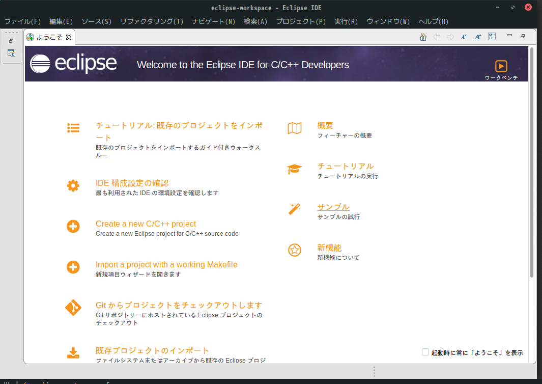Click the graduation cap tutorial icon

(295, 169)
